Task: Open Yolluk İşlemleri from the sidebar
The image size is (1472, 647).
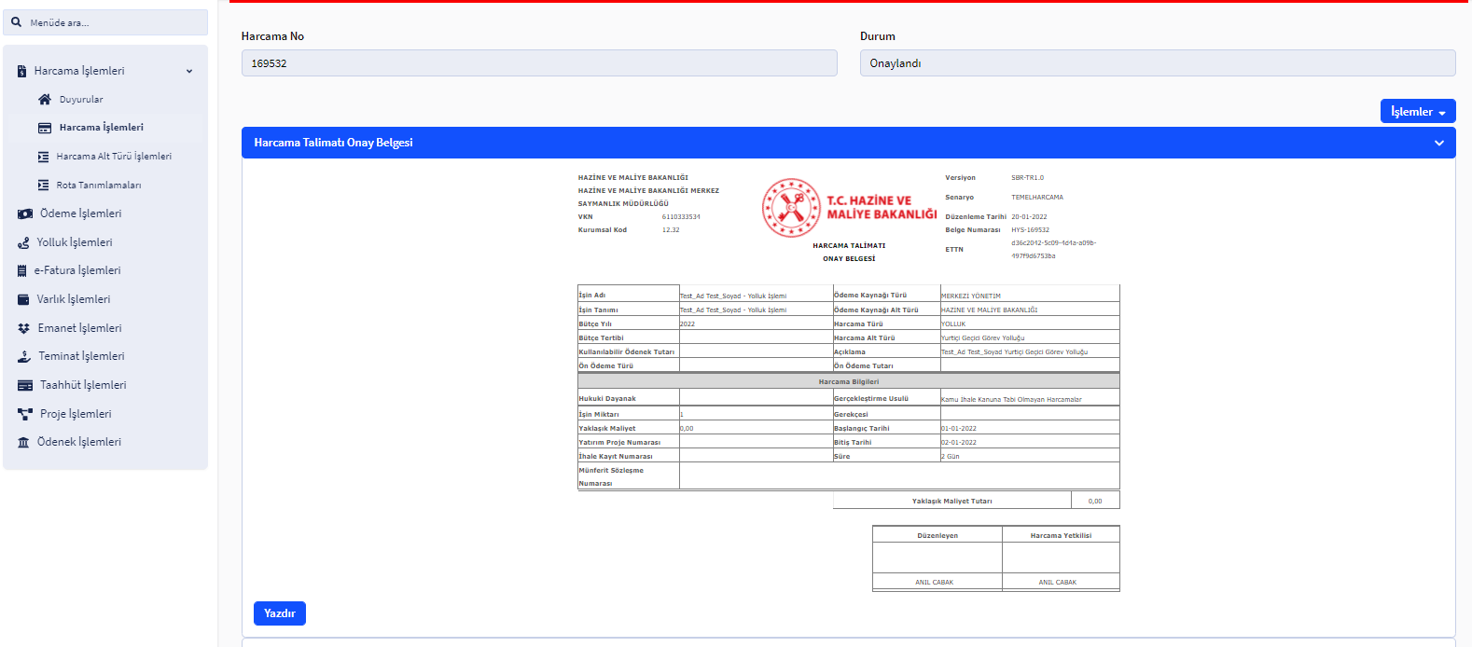Action: tap(75, 242)
